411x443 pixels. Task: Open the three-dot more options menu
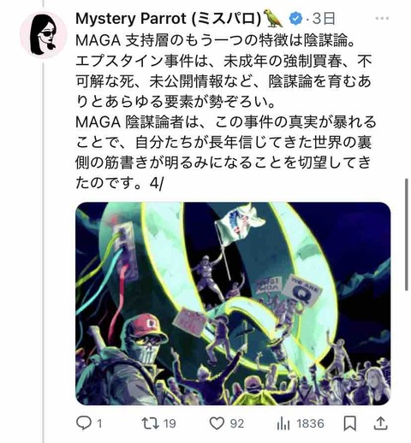click(382, 19)
